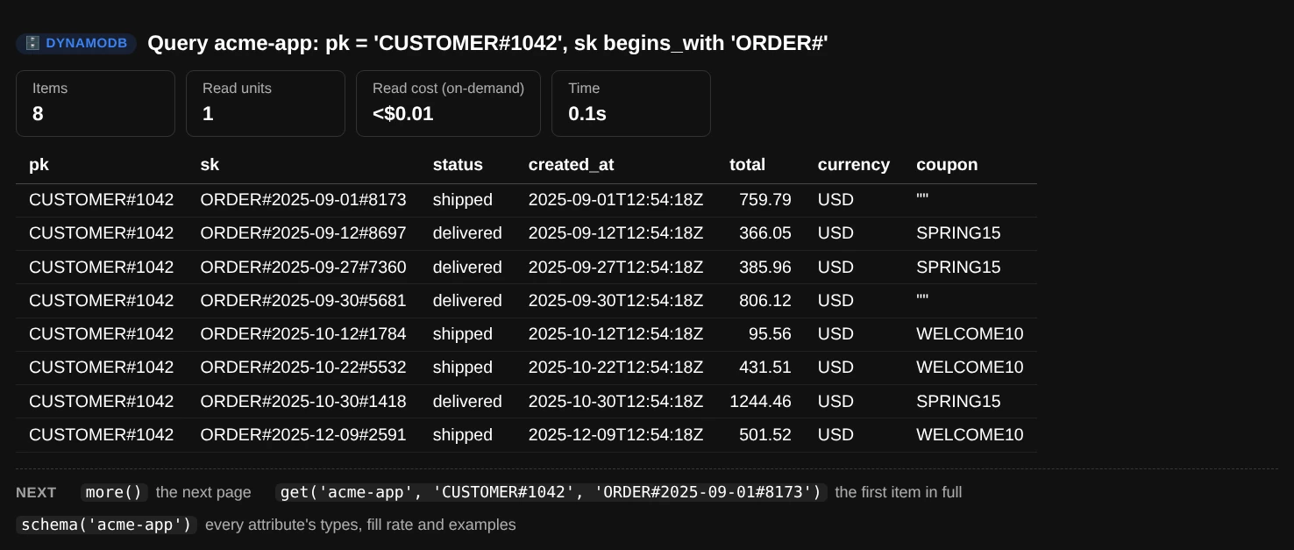Click the status column header
Viewport: 1294px width, 550px height.
point(458,165)
